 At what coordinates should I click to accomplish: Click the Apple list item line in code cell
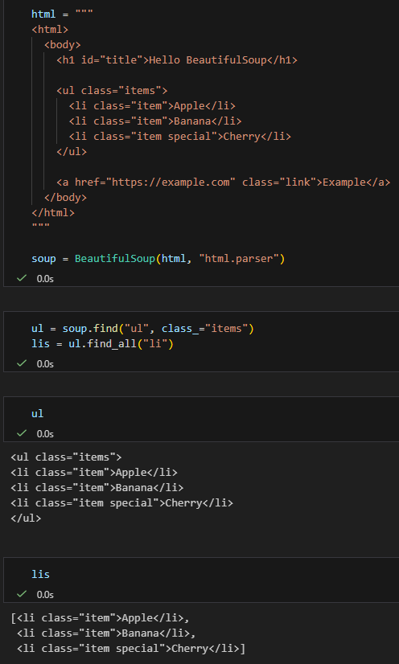(x=152, y=106)
